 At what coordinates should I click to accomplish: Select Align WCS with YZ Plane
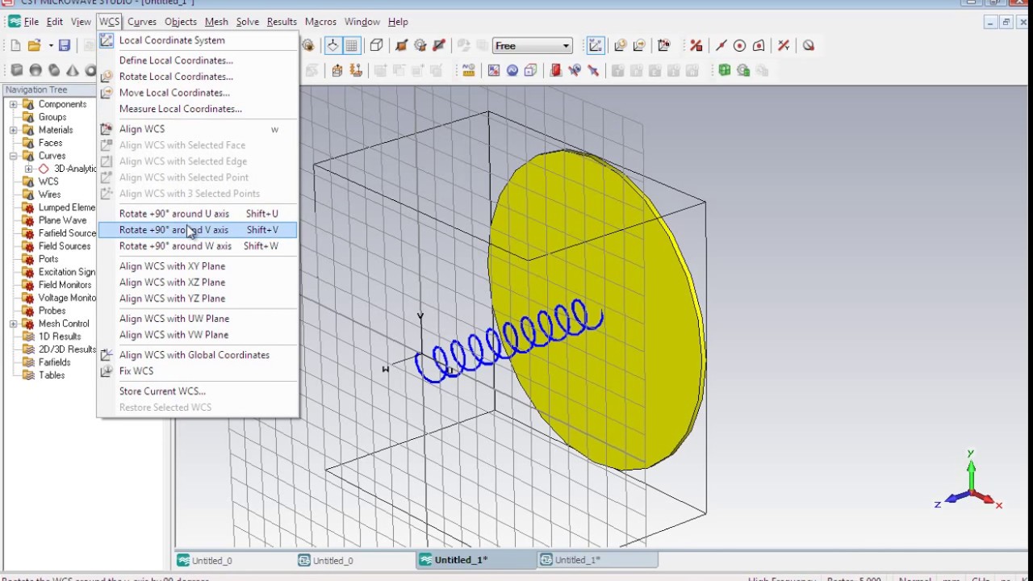[x=197, y=299]
